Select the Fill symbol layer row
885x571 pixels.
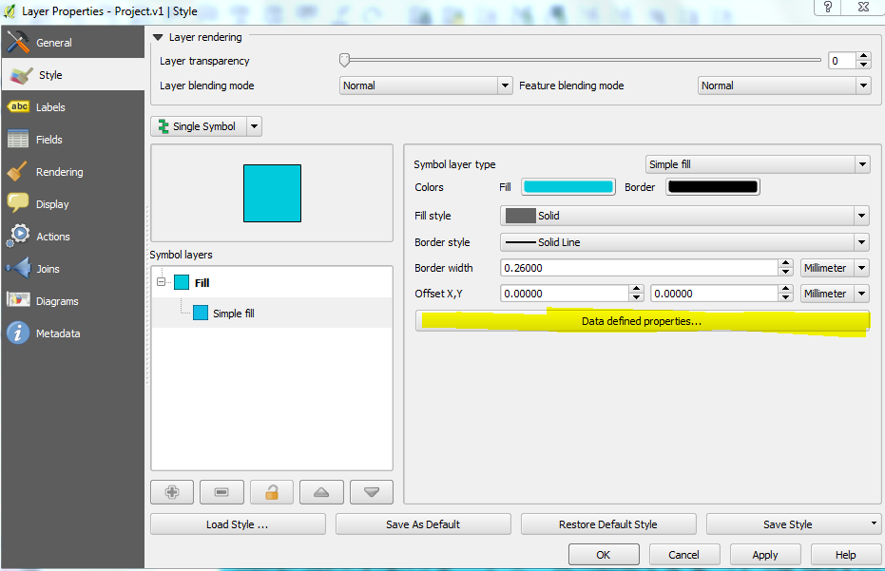click(272, 283)
